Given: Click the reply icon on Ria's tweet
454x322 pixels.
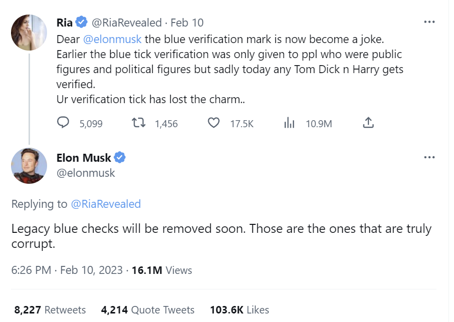Looking at the screenshot, I should pos(63,123).
